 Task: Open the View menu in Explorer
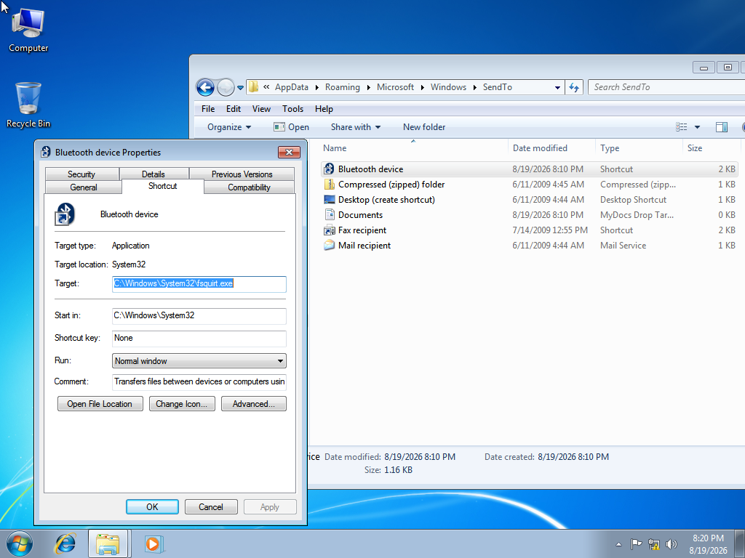click(x=261, y=109)
